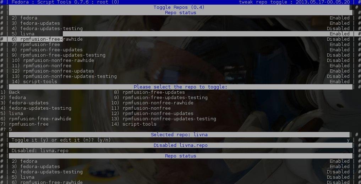Choose option '14) script-tools' in the select-repo menu
This screenshot has height=184, width=361.
[134, 124]
